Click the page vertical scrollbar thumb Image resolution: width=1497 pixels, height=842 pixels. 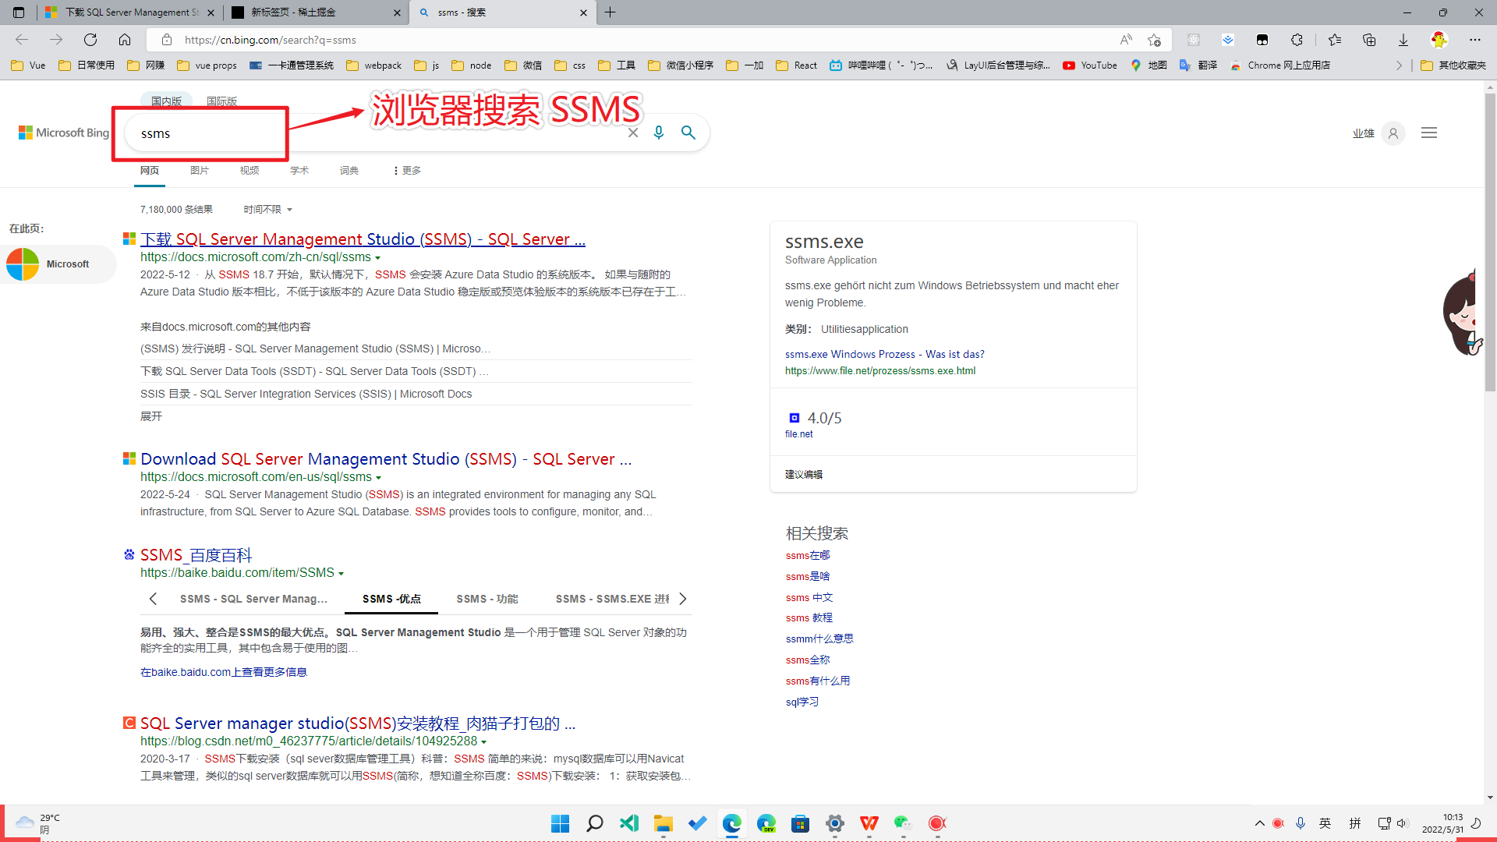(x=1490, y=242)
